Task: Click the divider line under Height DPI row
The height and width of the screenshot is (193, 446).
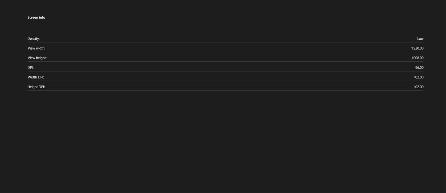Action: [225, 90]
